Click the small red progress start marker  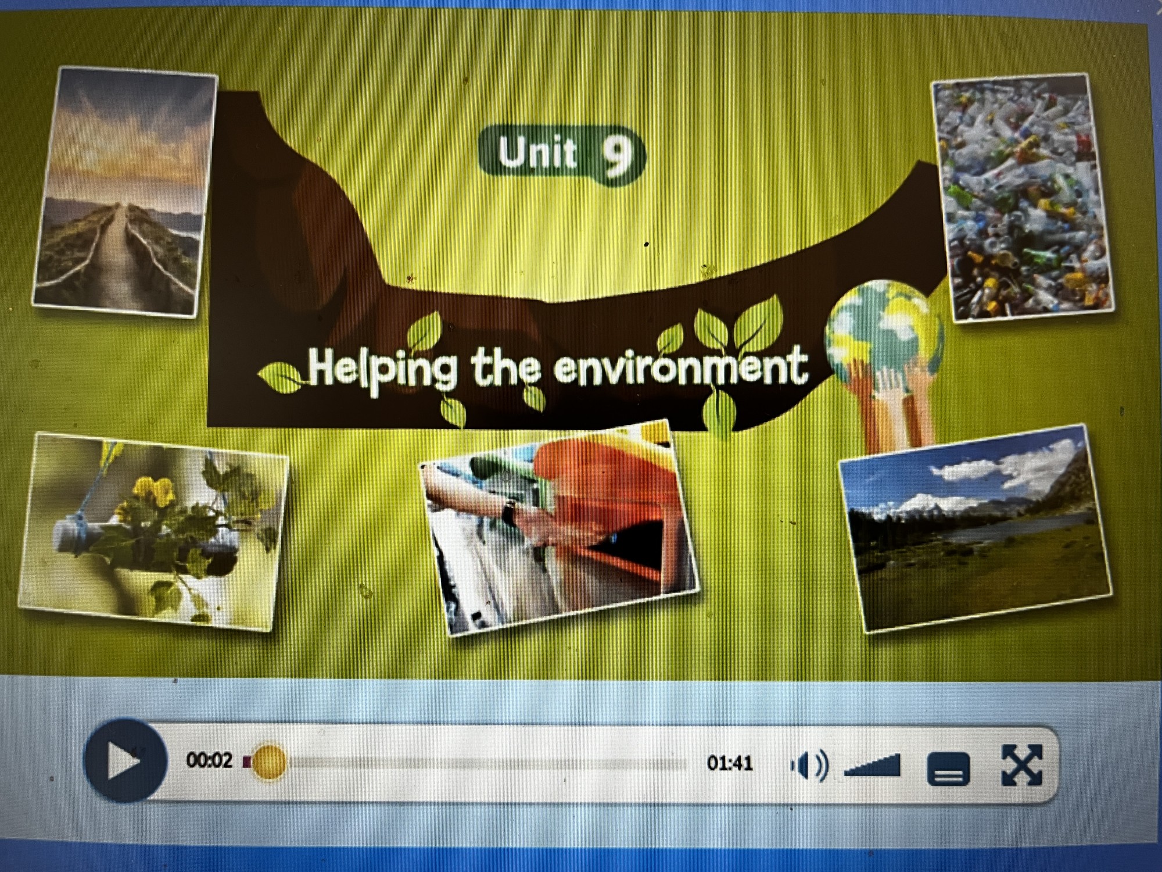[x=247, y=762]
